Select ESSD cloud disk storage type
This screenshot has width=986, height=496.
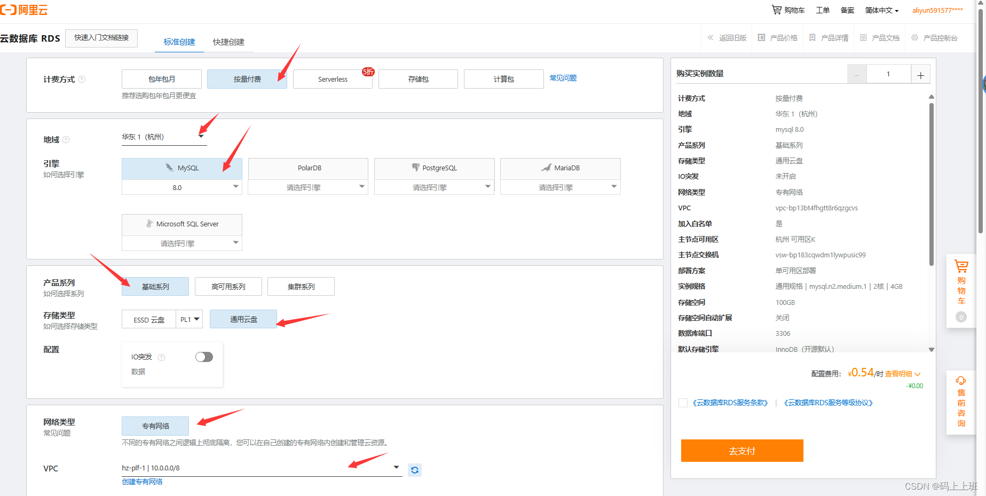click(x=149, y=319)
